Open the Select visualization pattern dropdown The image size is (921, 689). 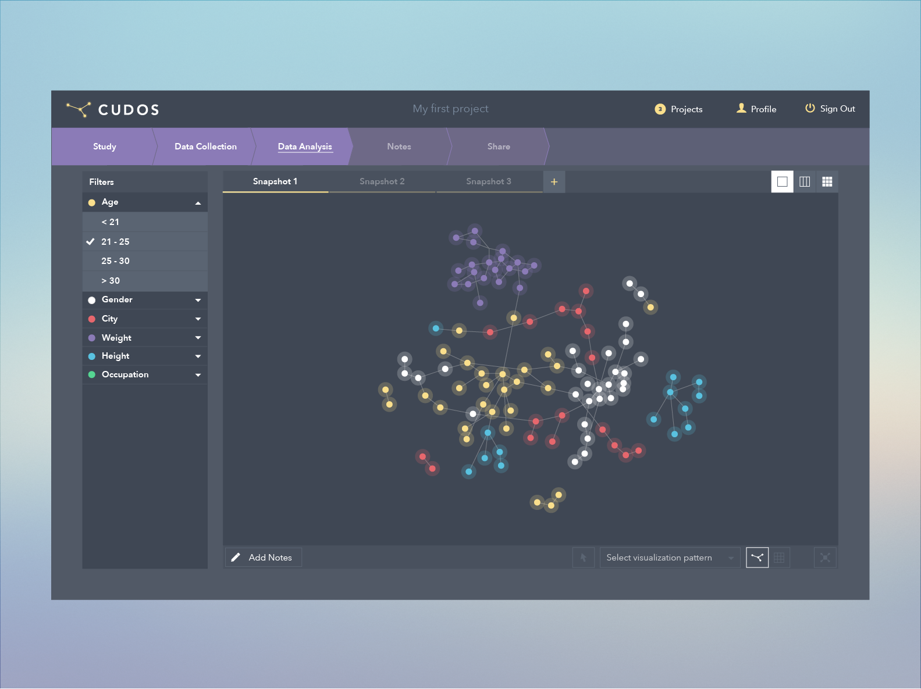(670, 558)
